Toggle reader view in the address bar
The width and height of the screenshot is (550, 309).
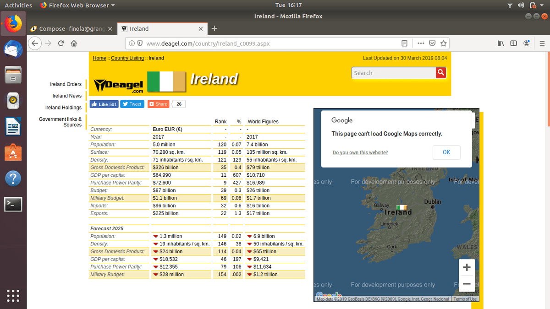point(404,43)
